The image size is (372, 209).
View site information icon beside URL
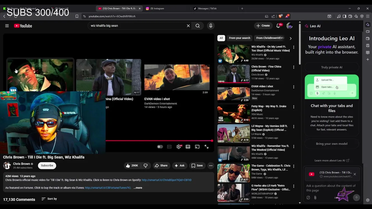point(84,16)
